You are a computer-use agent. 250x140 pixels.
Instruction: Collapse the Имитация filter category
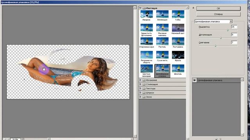(x=140, y=8)
